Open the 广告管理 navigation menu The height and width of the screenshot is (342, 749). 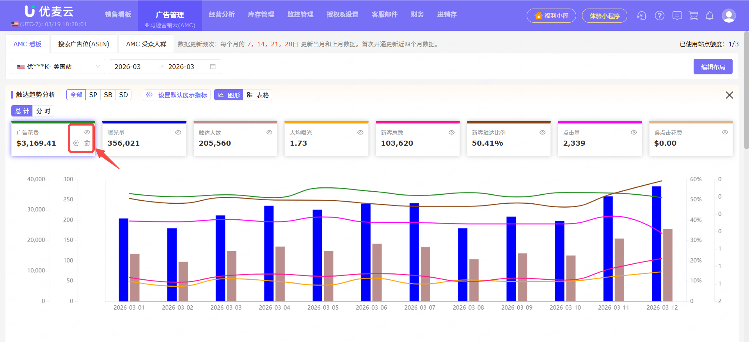170,15
